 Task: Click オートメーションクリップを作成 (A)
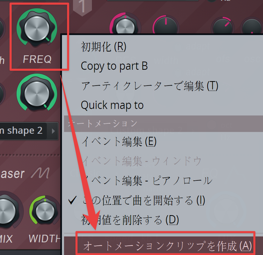[167, 246]
